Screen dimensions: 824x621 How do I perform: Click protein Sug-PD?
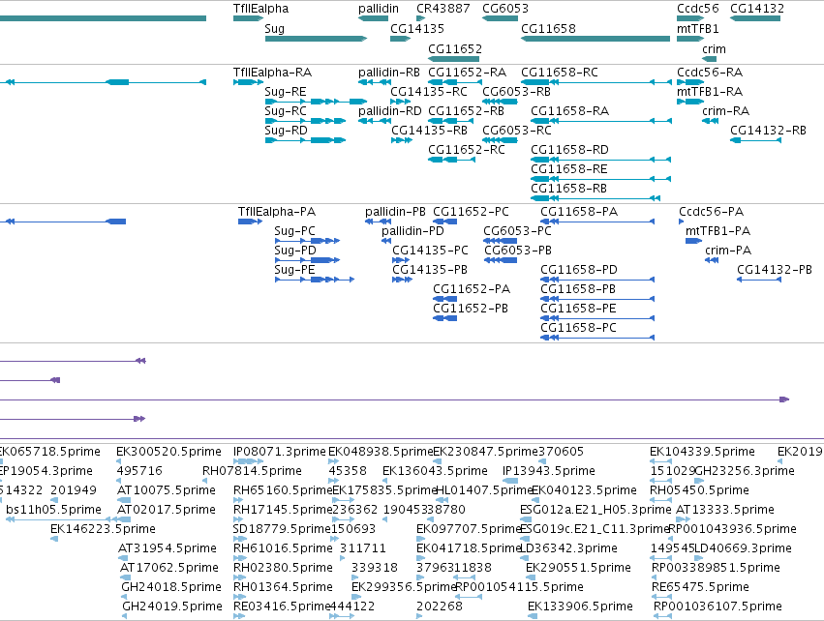[x=295, y=251]
